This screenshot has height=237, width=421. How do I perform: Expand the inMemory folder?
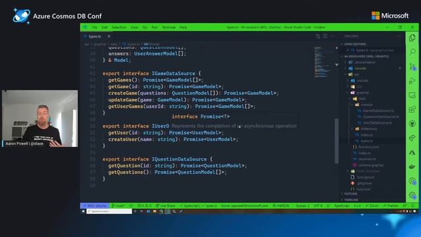(368, 129)
